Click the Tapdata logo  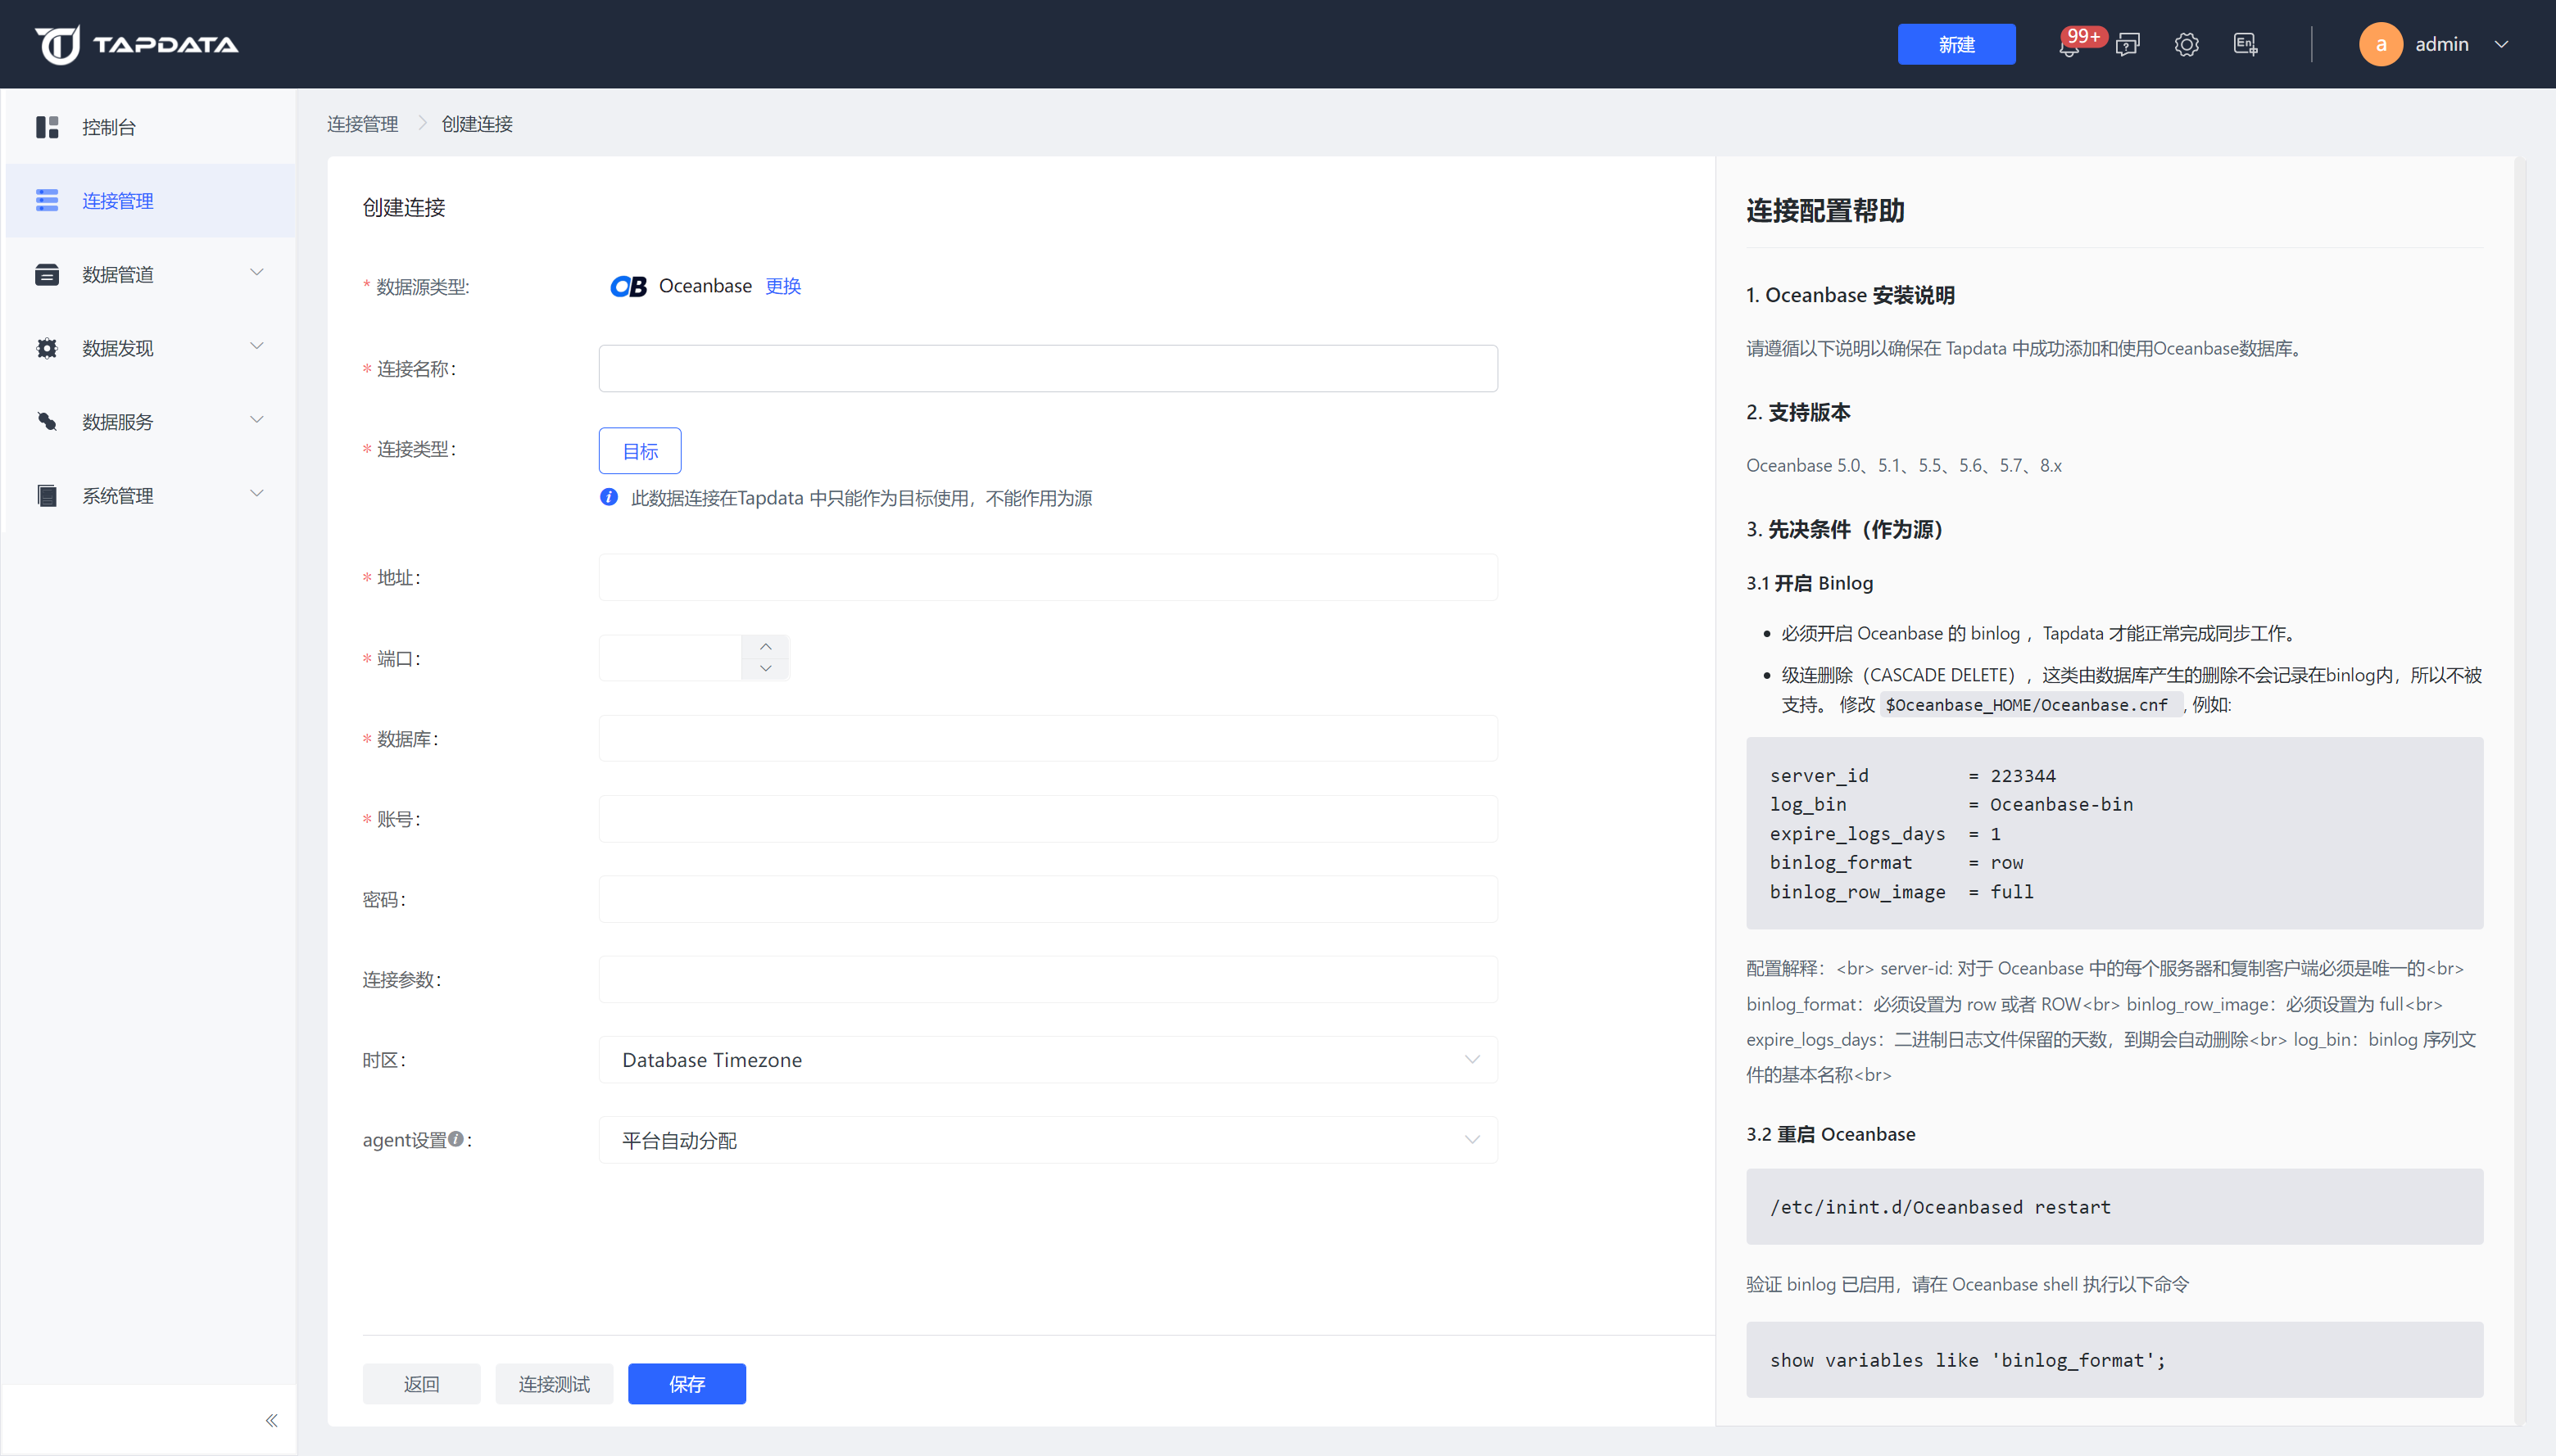pyautogui.click(x=137, y=44)
